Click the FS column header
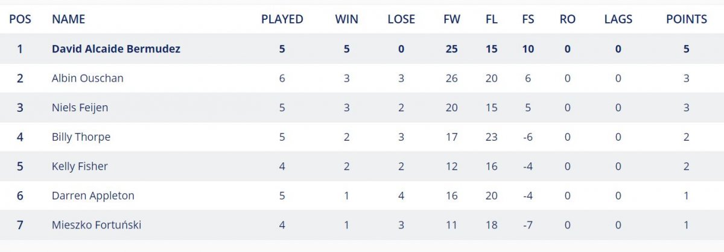 pyautogui.click(x=528, y=19)
